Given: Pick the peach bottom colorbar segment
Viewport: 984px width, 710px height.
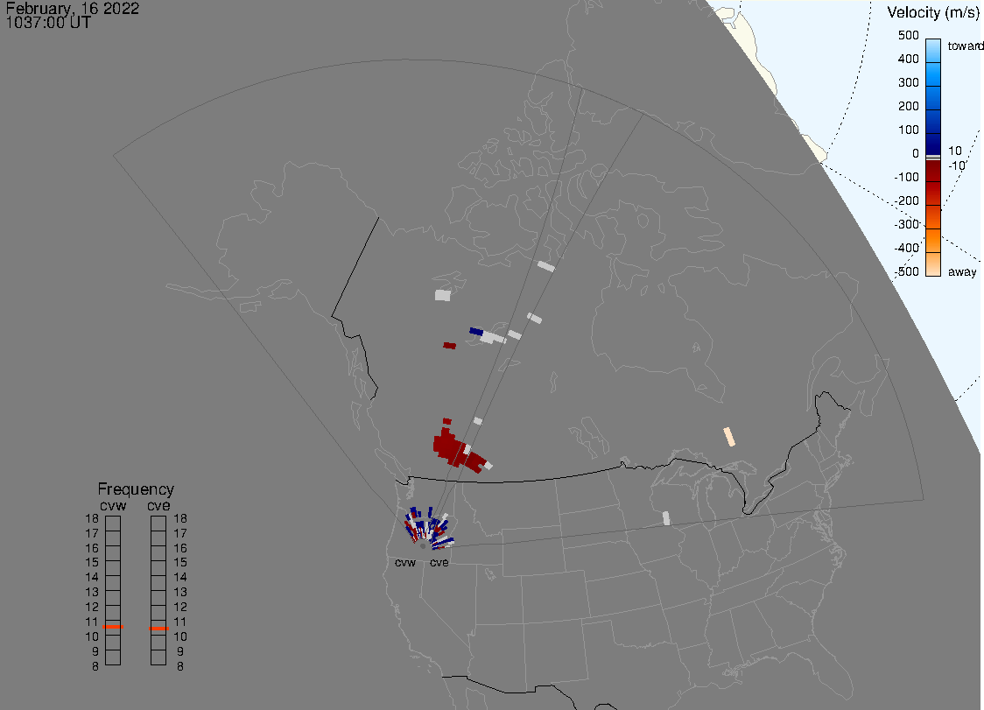Looking at the screenshot, I should tap(933, 264).
